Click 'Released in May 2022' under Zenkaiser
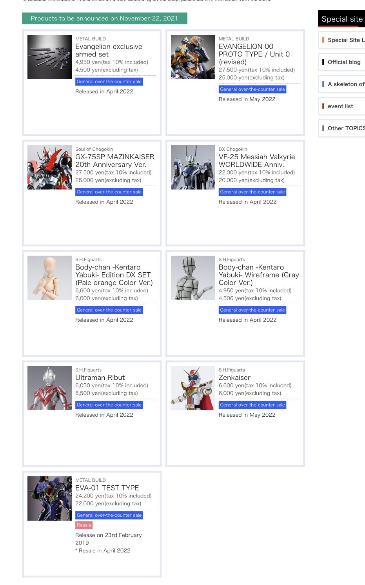 [247, 415]
